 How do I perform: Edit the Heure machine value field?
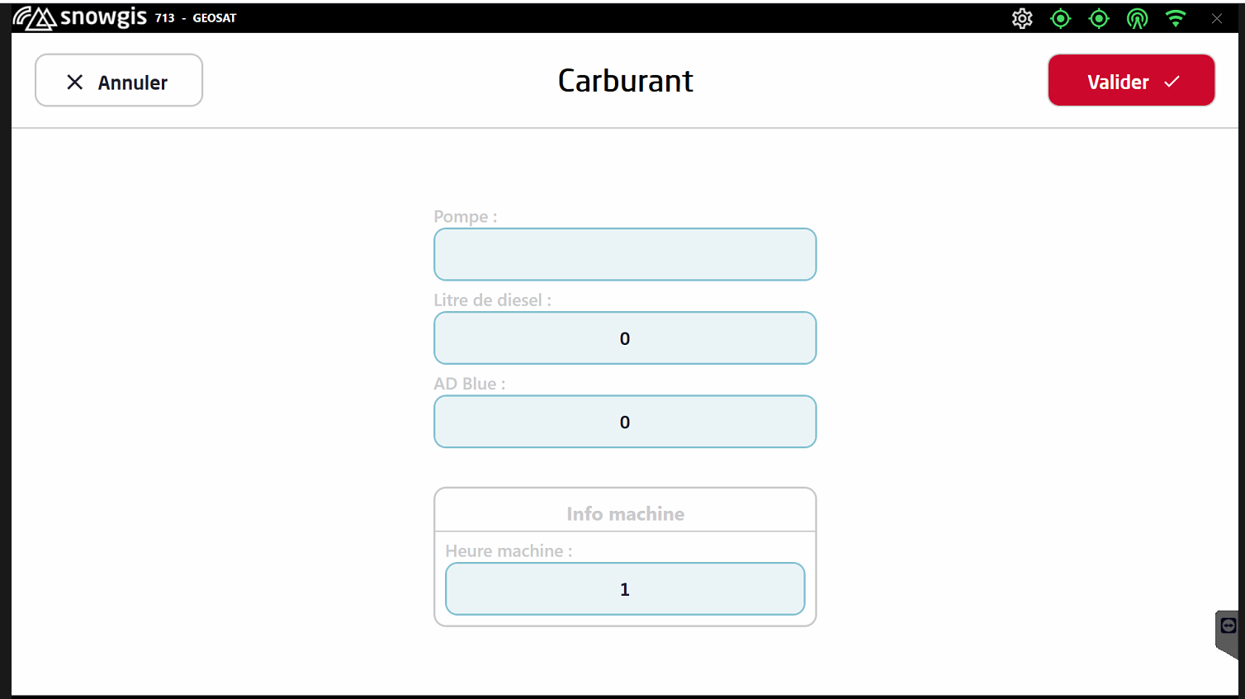coord(625,589)
